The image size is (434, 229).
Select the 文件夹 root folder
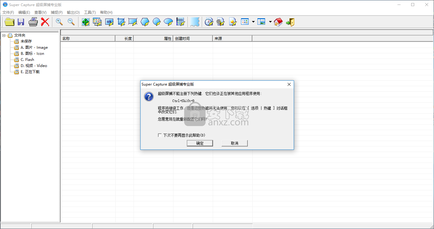[x=20, y=35]
